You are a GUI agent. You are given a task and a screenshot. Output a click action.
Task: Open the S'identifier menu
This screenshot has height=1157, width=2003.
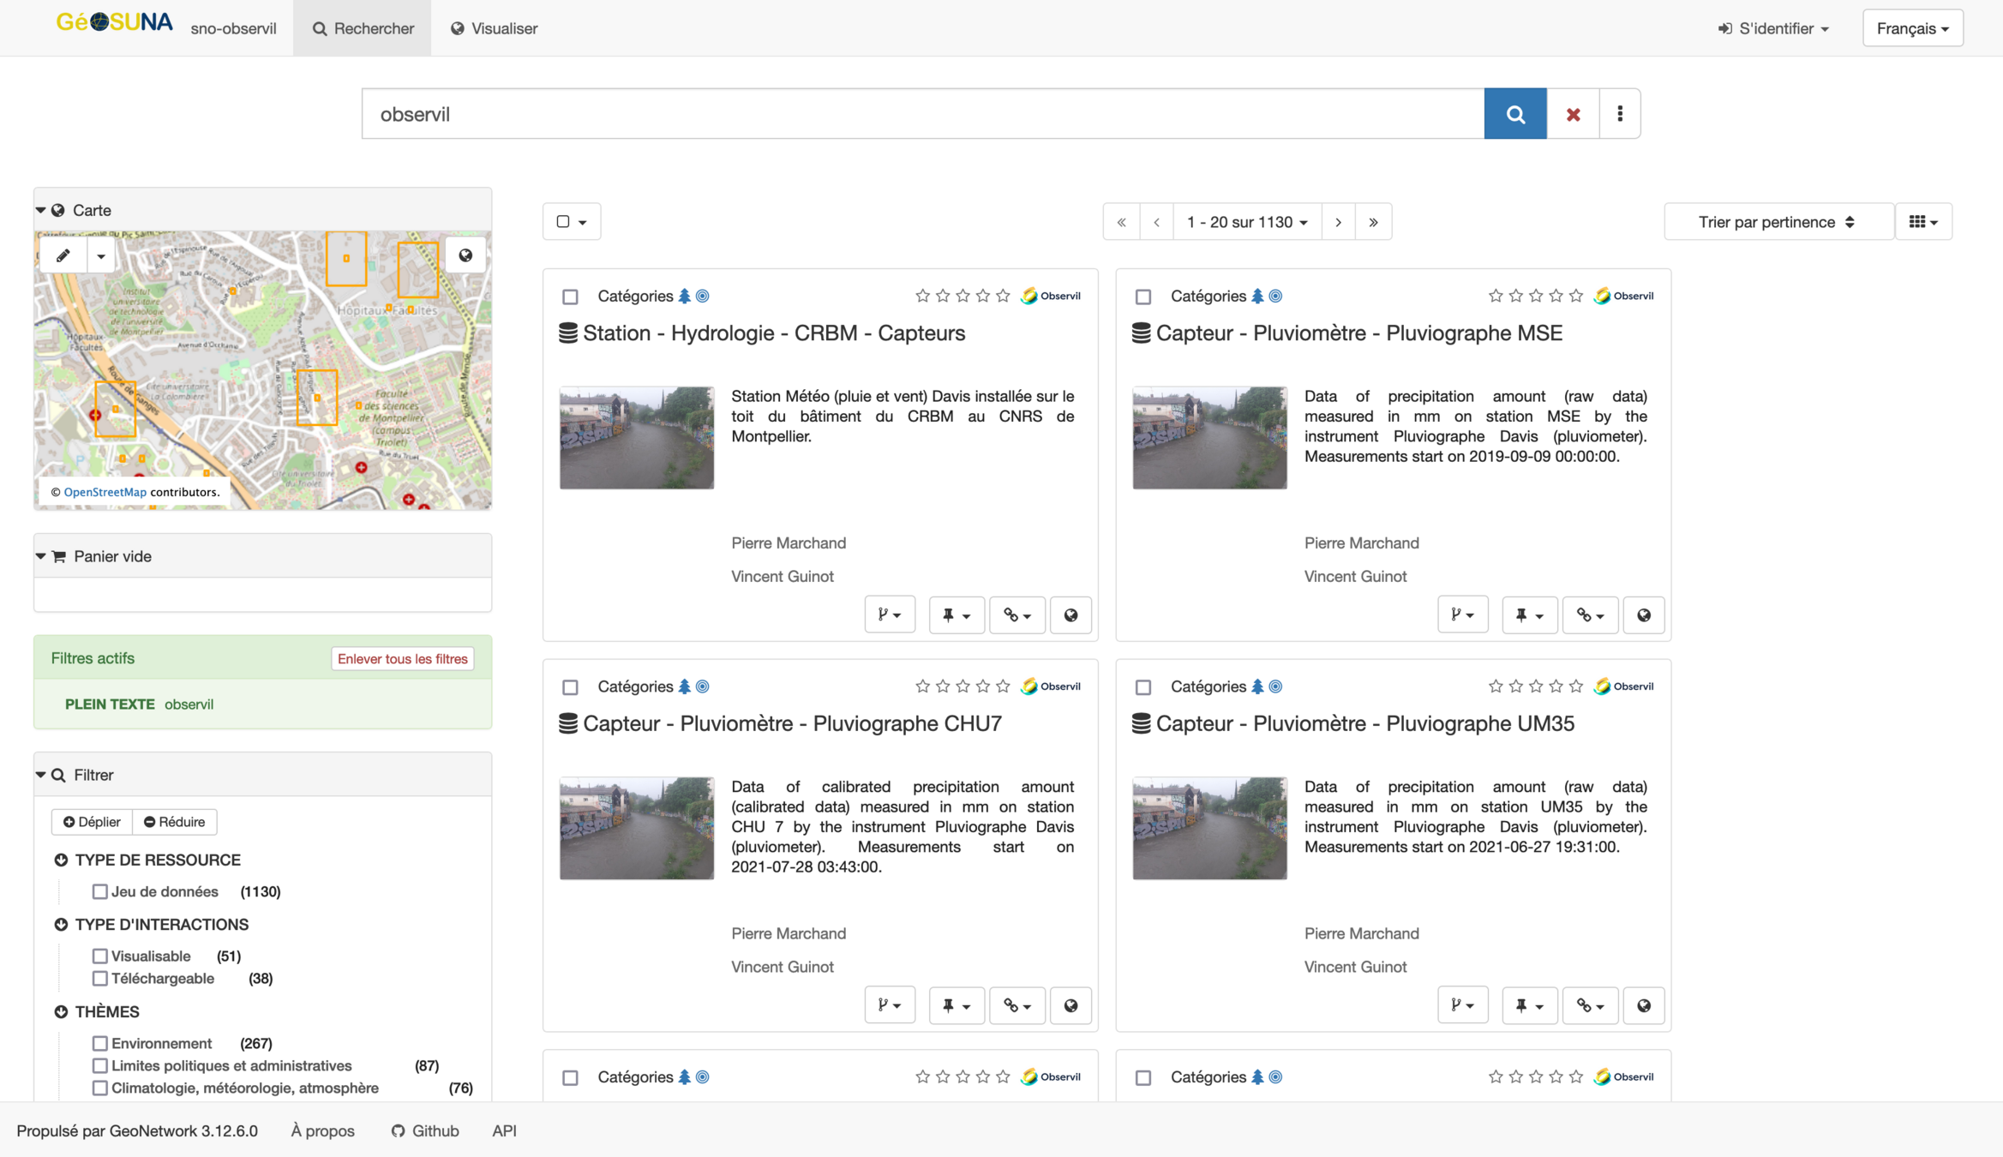pyautogui.click(x=1773, y=28)
